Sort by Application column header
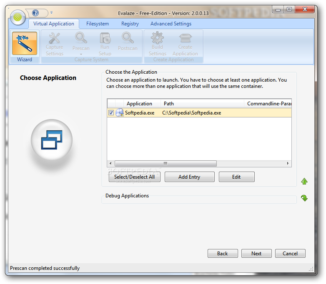326x284 pixels. 142,103
